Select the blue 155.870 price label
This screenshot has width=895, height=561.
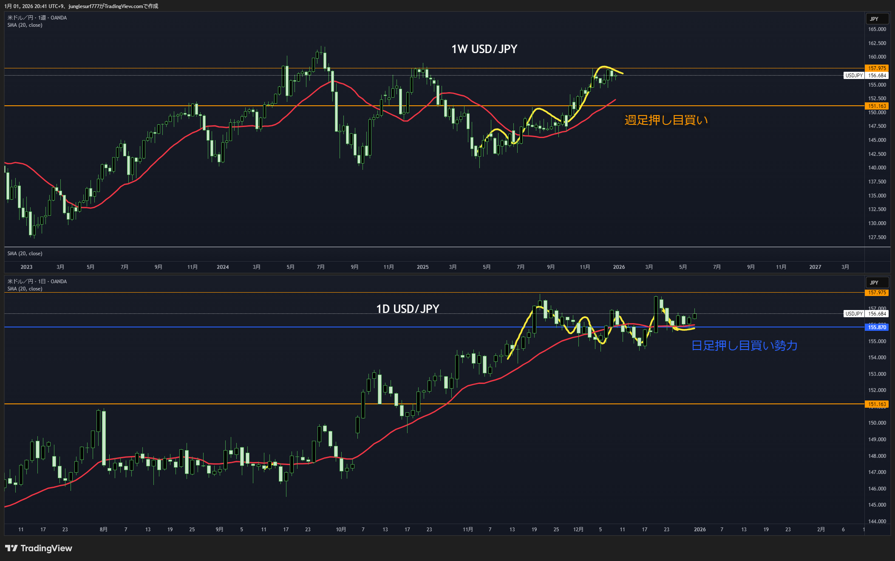point(877,327)
